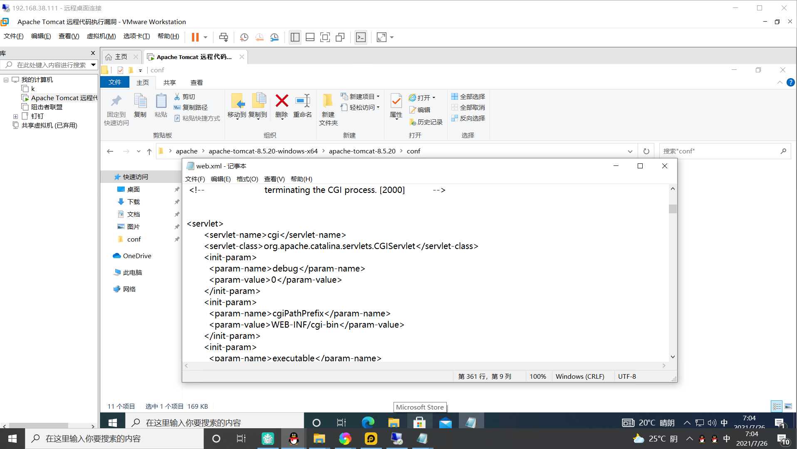Open guest taskbar Microsoft Store icon
This screenshot has height=449, width=797.
pos(419,422)
